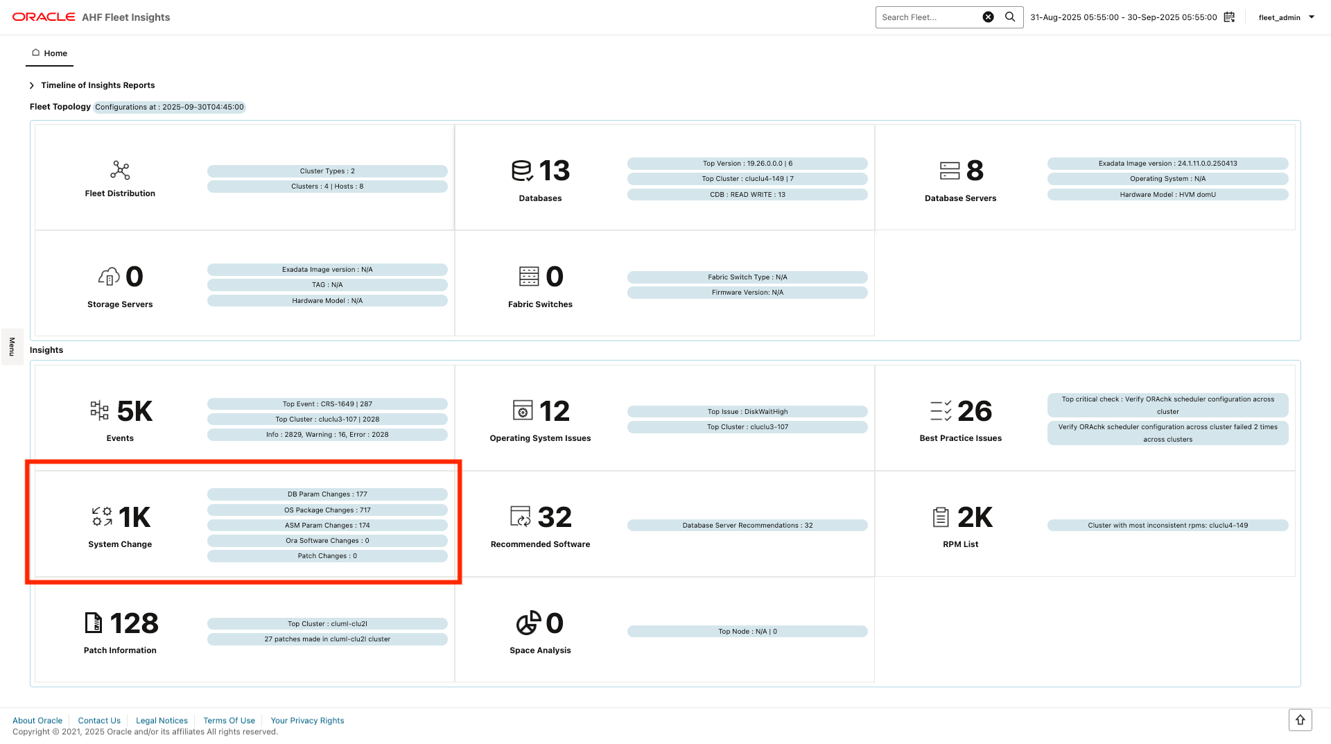Image resolution: width=1331 pixels, height=744 pixels.
Task: Click Top critical check pill
Action: point(1167,406)
